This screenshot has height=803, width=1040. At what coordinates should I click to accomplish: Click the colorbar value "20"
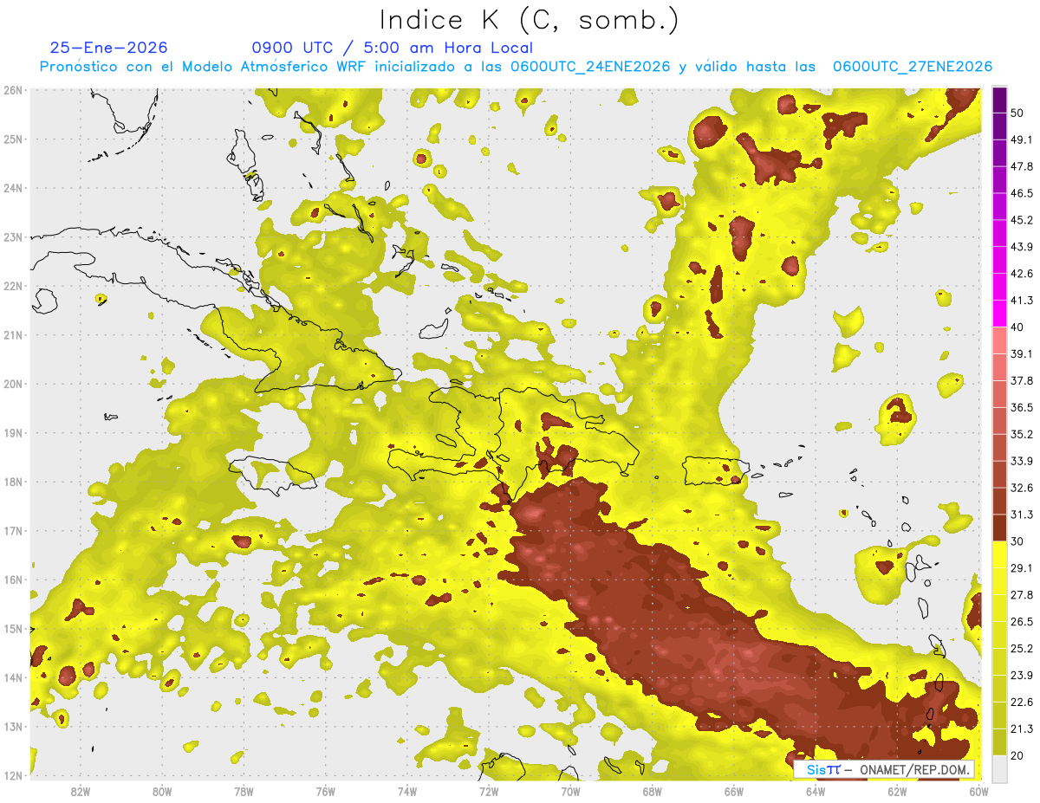point(1017,755)
